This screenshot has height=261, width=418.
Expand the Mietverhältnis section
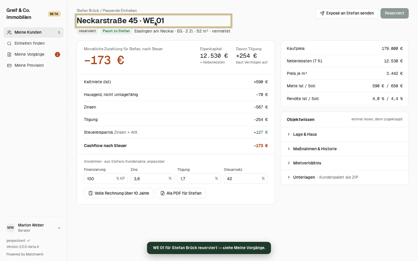coord(345,163)
